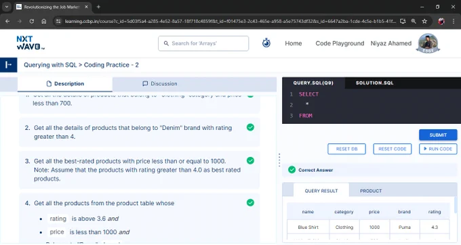Click the Querying with SQL breadcrumb
Viewport: 461px width, 245px height.
pos(50,65)
